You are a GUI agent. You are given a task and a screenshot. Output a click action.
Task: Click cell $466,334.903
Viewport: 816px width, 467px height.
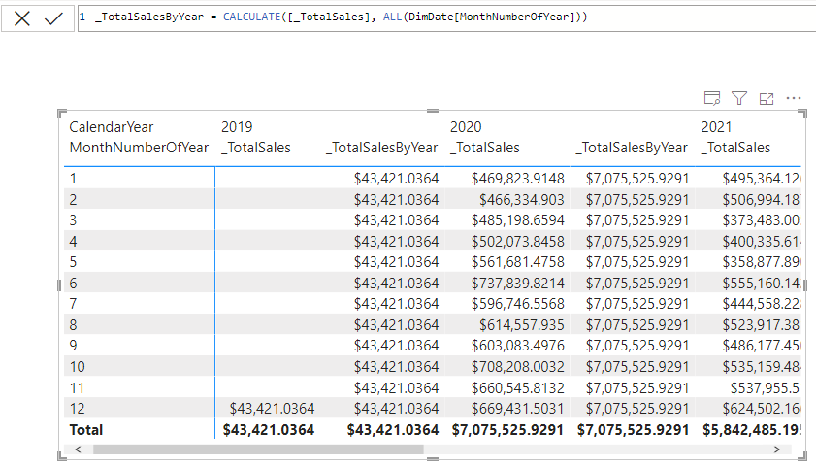click(x=521, y=200)
